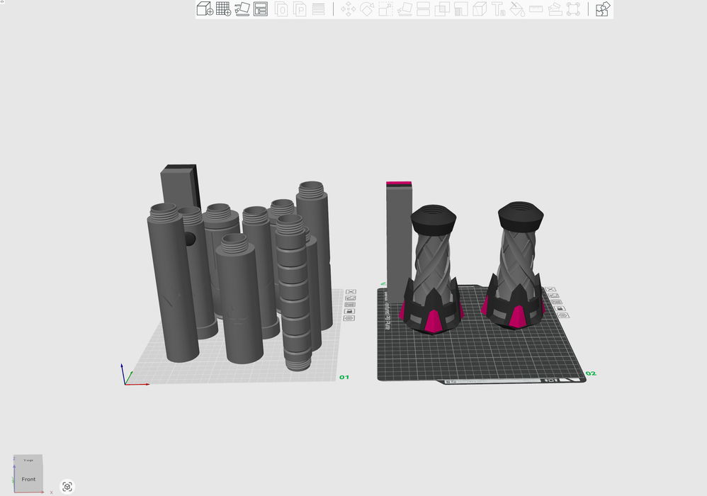
Task: Click the Auto orient toolbar icon
Action: click(242, 9)
